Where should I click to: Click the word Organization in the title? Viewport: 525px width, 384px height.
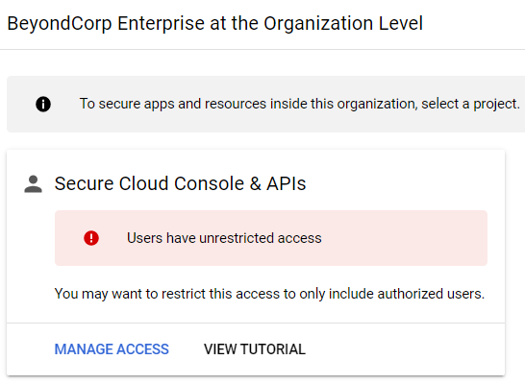(318, 23)
